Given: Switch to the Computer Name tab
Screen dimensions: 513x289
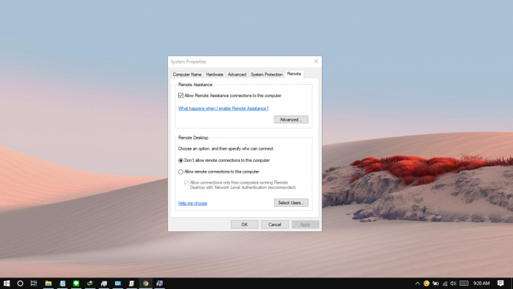Looking at the screenshot, I should (187, 74).
